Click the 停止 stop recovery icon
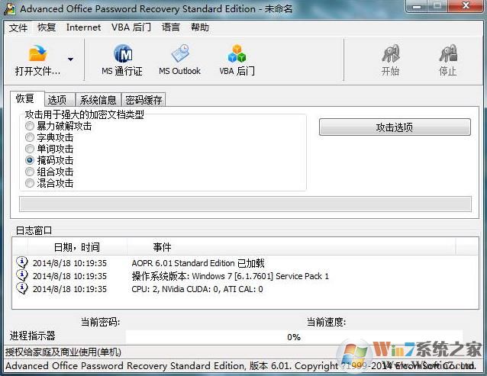 pos(448,53)
